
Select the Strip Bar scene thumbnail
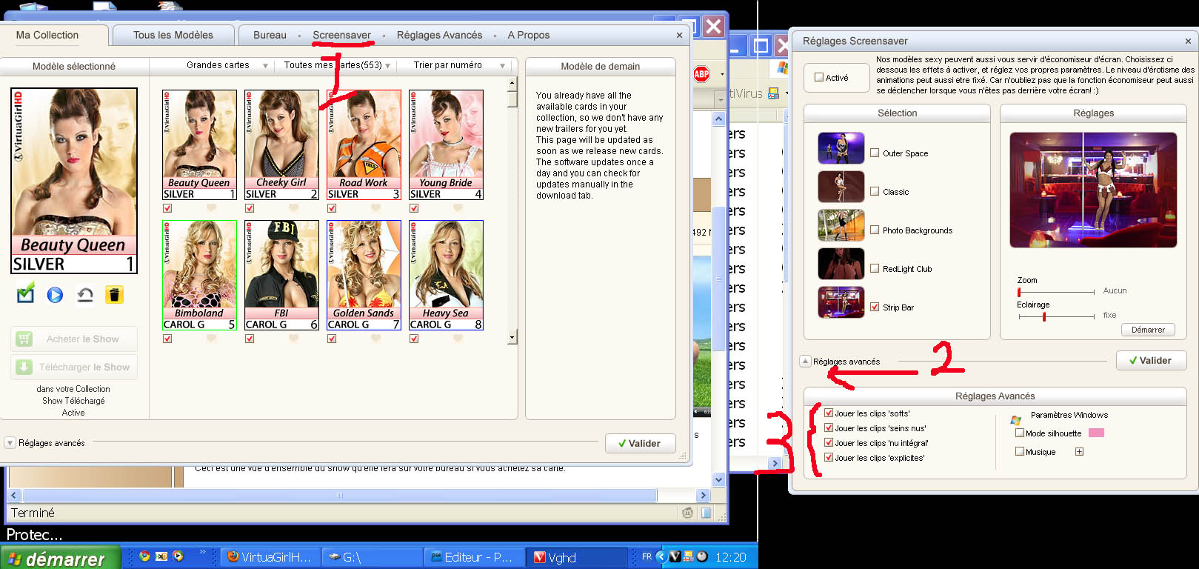click(x=841, y=302)
